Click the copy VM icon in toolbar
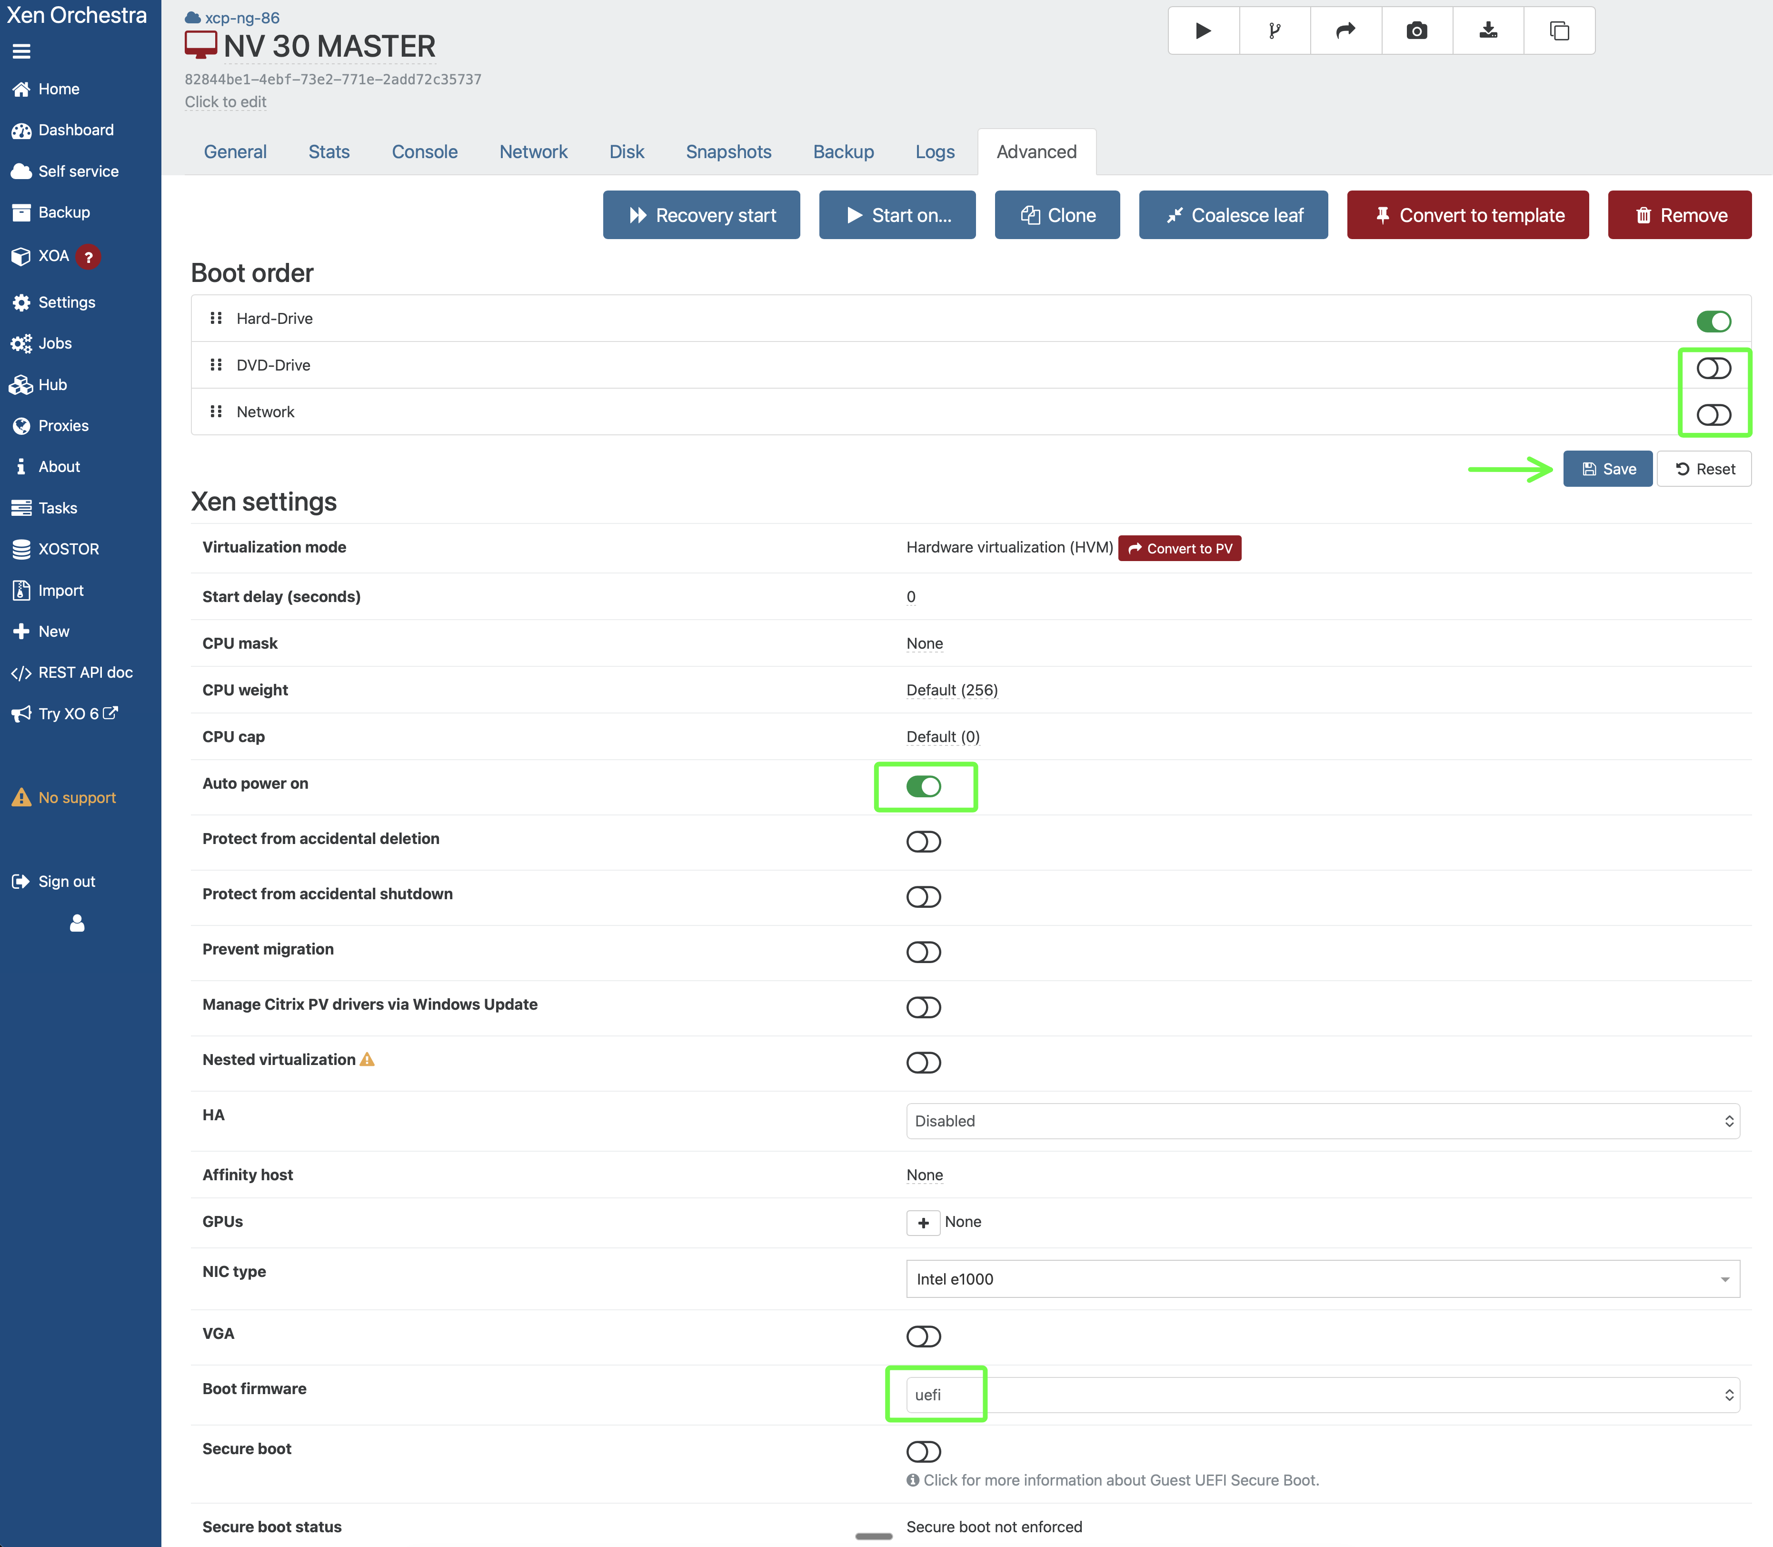The image size is (1773, 1547). click(1559, 31)
